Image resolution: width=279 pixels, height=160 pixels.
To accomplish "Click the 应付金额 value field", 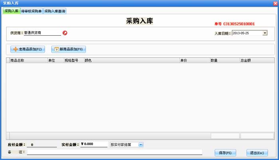I will [41, 145].
